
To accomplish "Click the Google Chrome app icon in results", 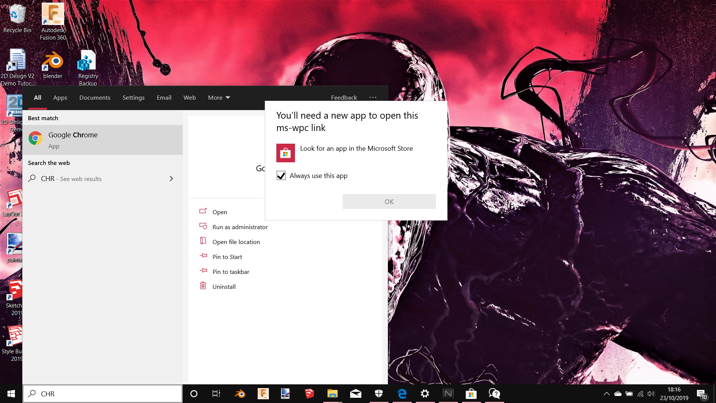I will tap(35, 138).
